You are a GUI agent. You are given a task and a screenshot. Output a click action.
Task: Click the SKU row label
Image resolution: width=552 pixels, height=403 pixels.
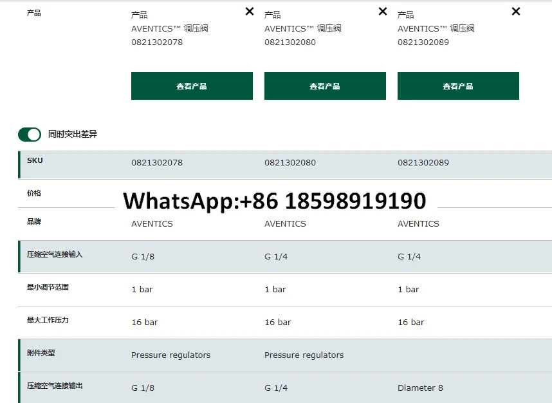pyautogui.click(x=35, y=160)
